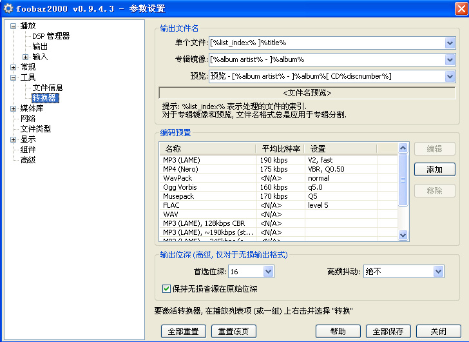Select the MP3 (LAME) preset row
Image resolution: width=469 pixels, height=342 pixels.
coord(278,160)
